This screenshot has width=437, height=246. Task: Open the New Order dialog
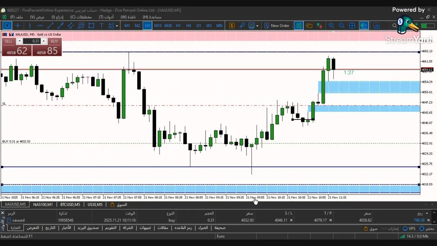coord(277,26)
